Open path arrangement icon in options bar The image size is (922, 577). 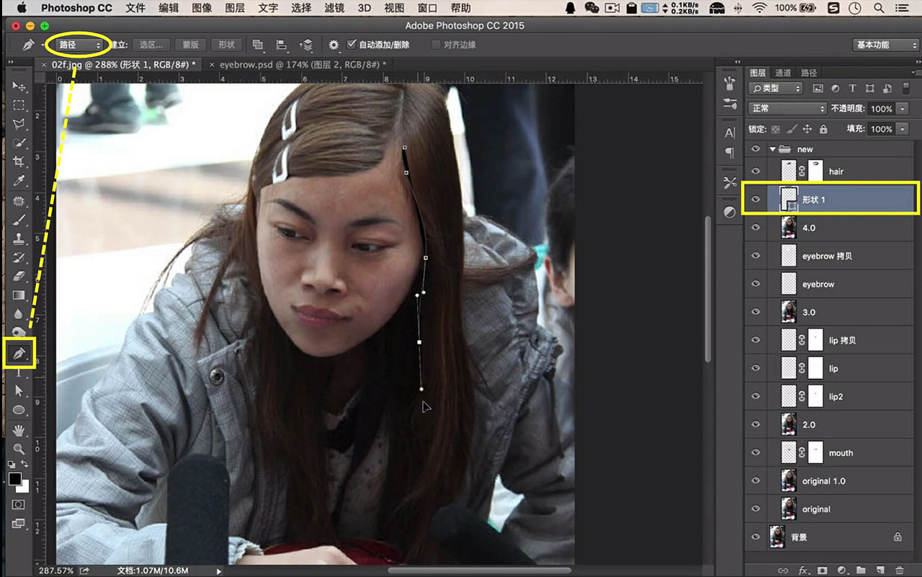pyautogui.click(x=305, y=45)
